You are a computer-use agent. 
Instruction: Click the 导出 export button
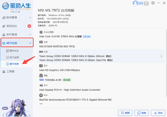(158, 113)
